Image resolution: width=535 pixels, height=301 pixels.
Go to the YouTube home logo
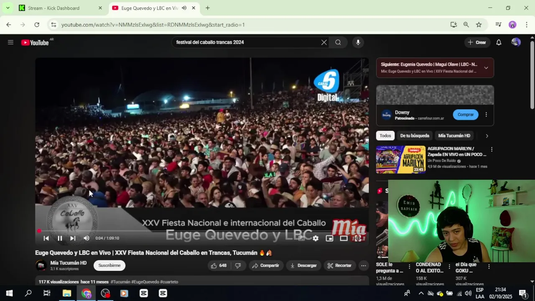[35, 42]
